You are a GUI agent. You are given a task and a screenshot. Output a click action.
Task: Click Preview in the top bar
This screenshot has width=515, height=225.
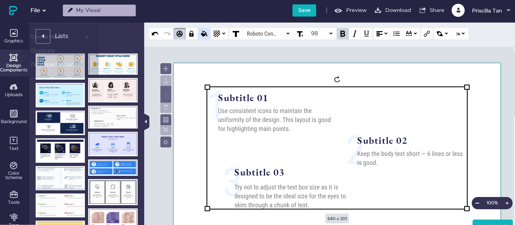point(350,10)
